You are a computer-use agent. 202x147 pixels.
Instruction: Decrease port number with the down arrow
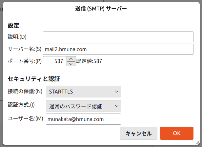click(x=71, y=63)
